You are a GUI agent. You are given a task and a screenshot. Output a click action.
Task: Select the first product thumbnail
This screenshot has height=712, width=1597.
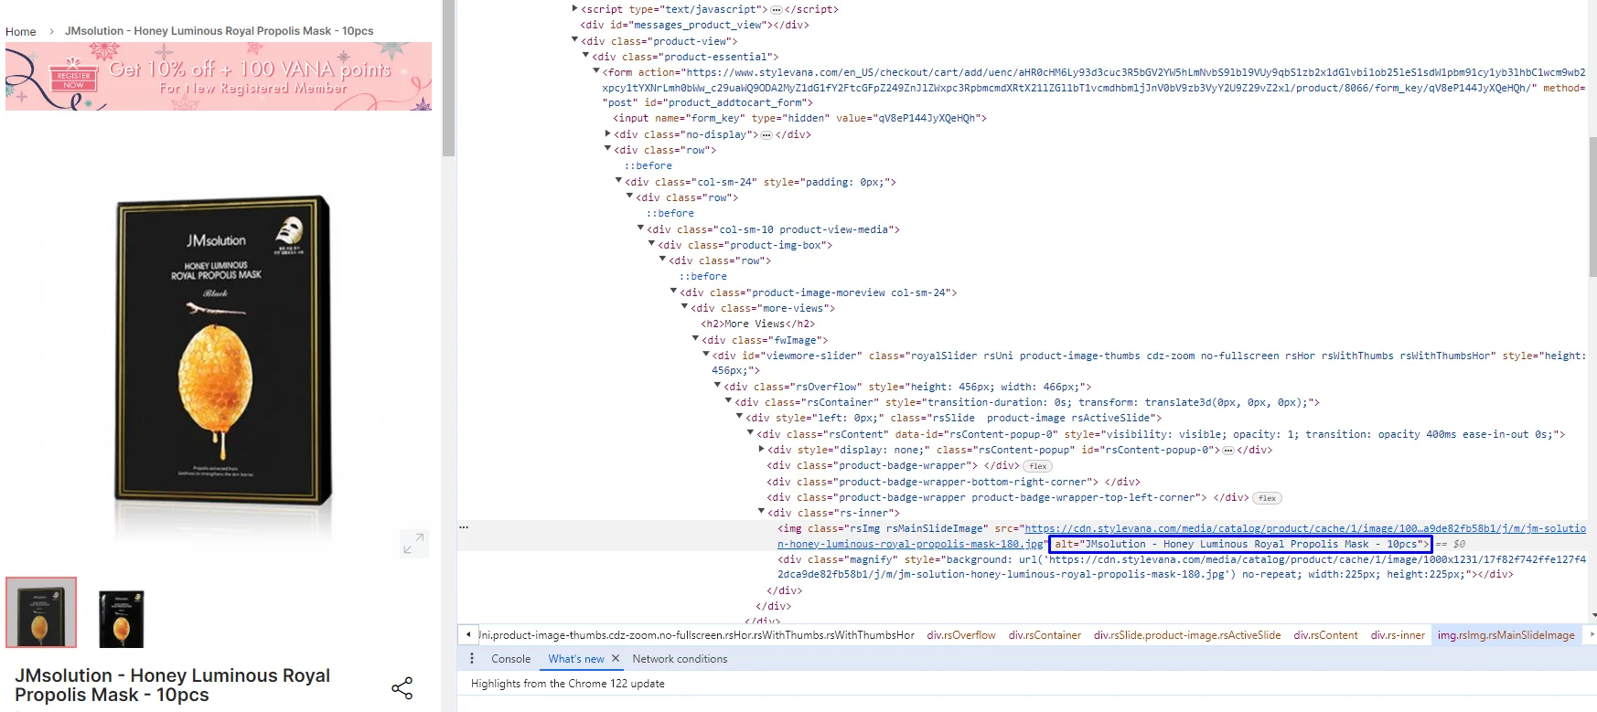pos(41,612)
